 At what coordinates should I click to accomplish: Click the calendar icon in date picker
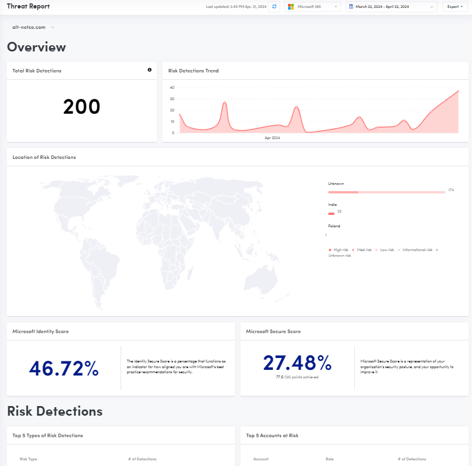351,7
